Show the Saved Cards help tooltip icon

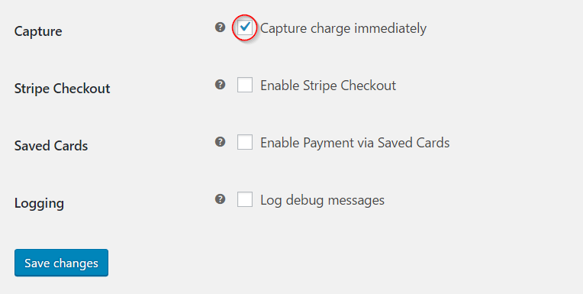pos(220,142)
